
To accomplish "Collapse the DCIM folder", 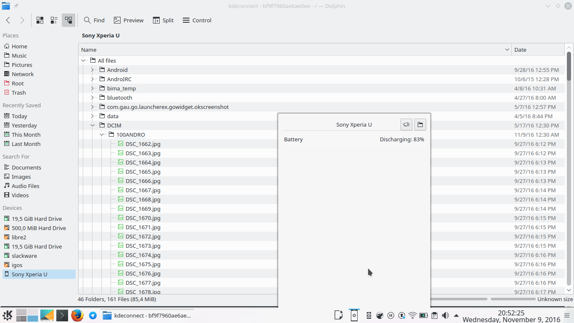I will click(x=92, y=125).
